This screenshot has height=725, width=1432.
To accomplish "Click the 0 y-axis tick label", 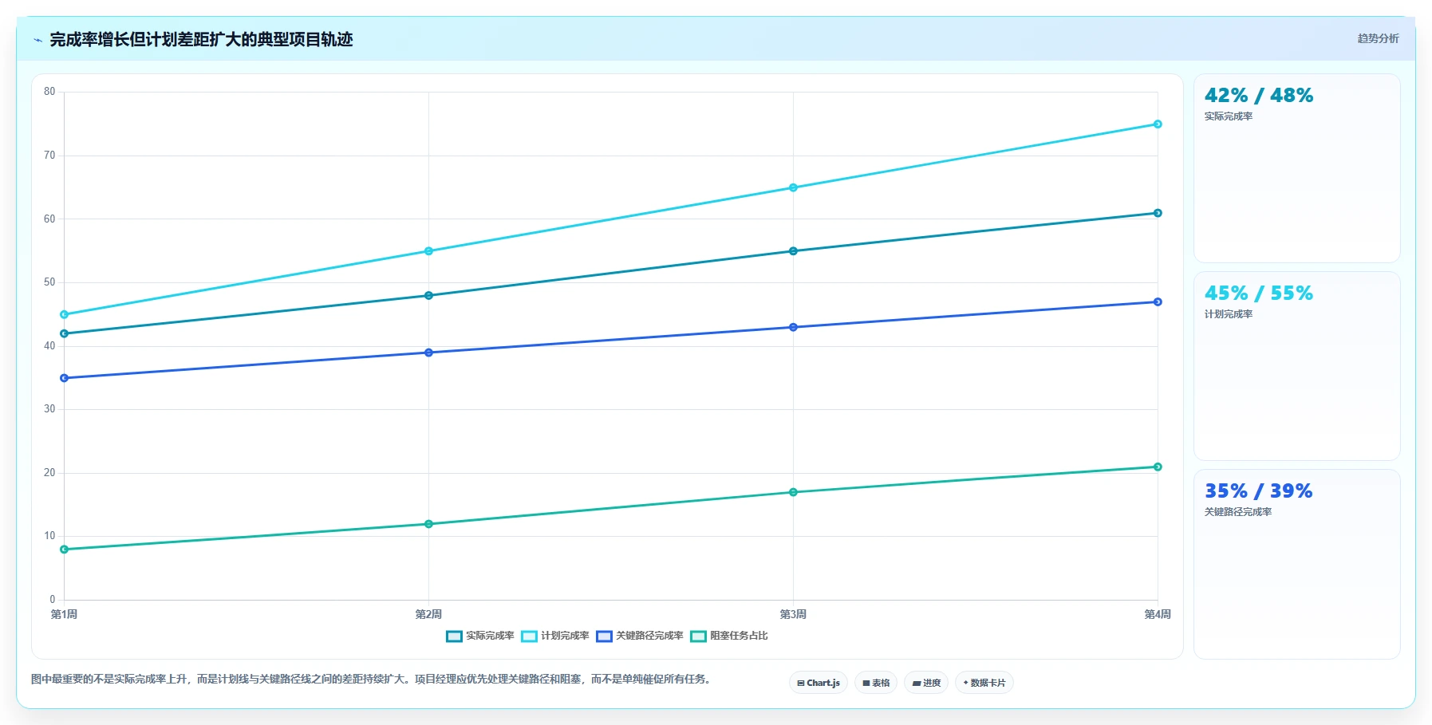I will pos(53,600).
